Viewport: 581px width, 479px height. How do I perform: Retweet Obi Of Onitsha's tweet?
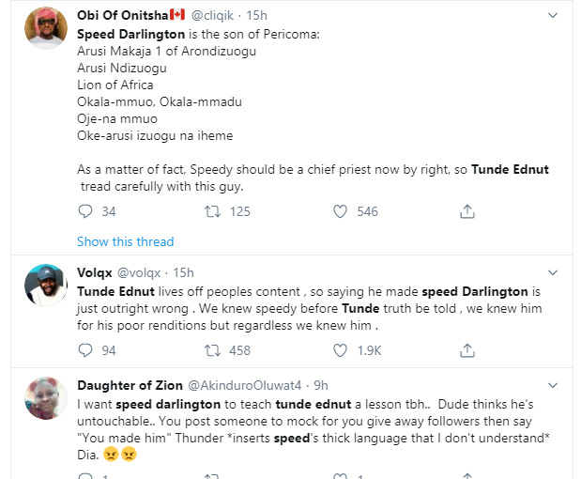click(x=213, y=211)
